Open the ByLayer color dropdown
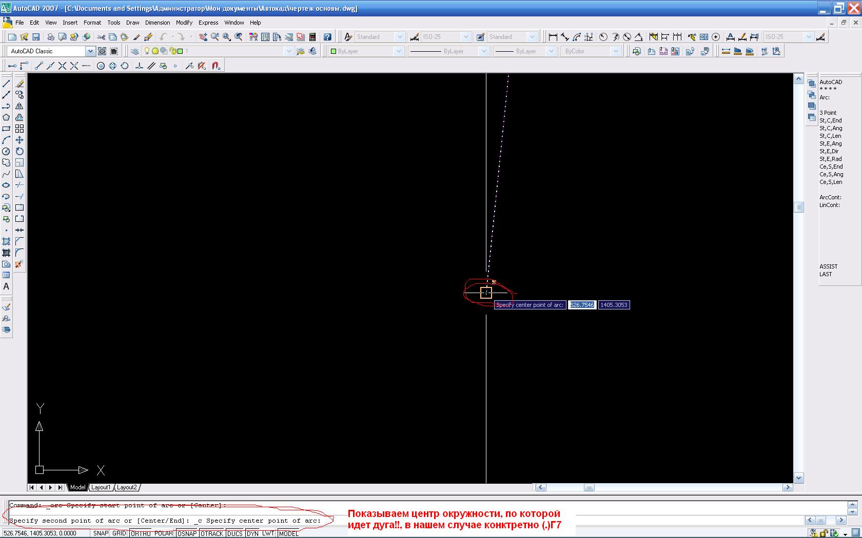 [x=398, y=51]
